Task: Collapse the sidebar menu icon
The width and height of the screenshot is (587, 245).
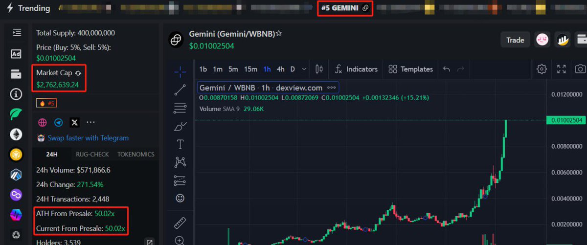Action: (17, 32)
